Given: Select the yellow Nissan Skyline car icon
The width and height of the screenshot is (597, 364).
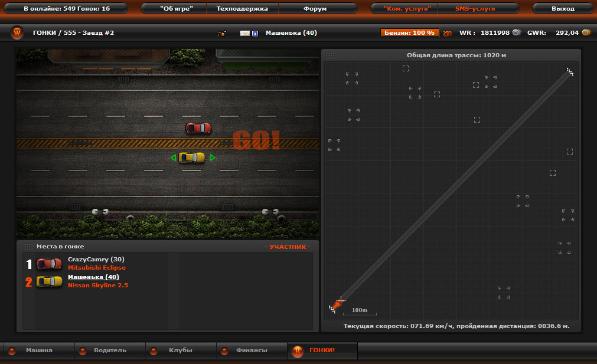Looking at the screenshot, I should pos(49,281).
